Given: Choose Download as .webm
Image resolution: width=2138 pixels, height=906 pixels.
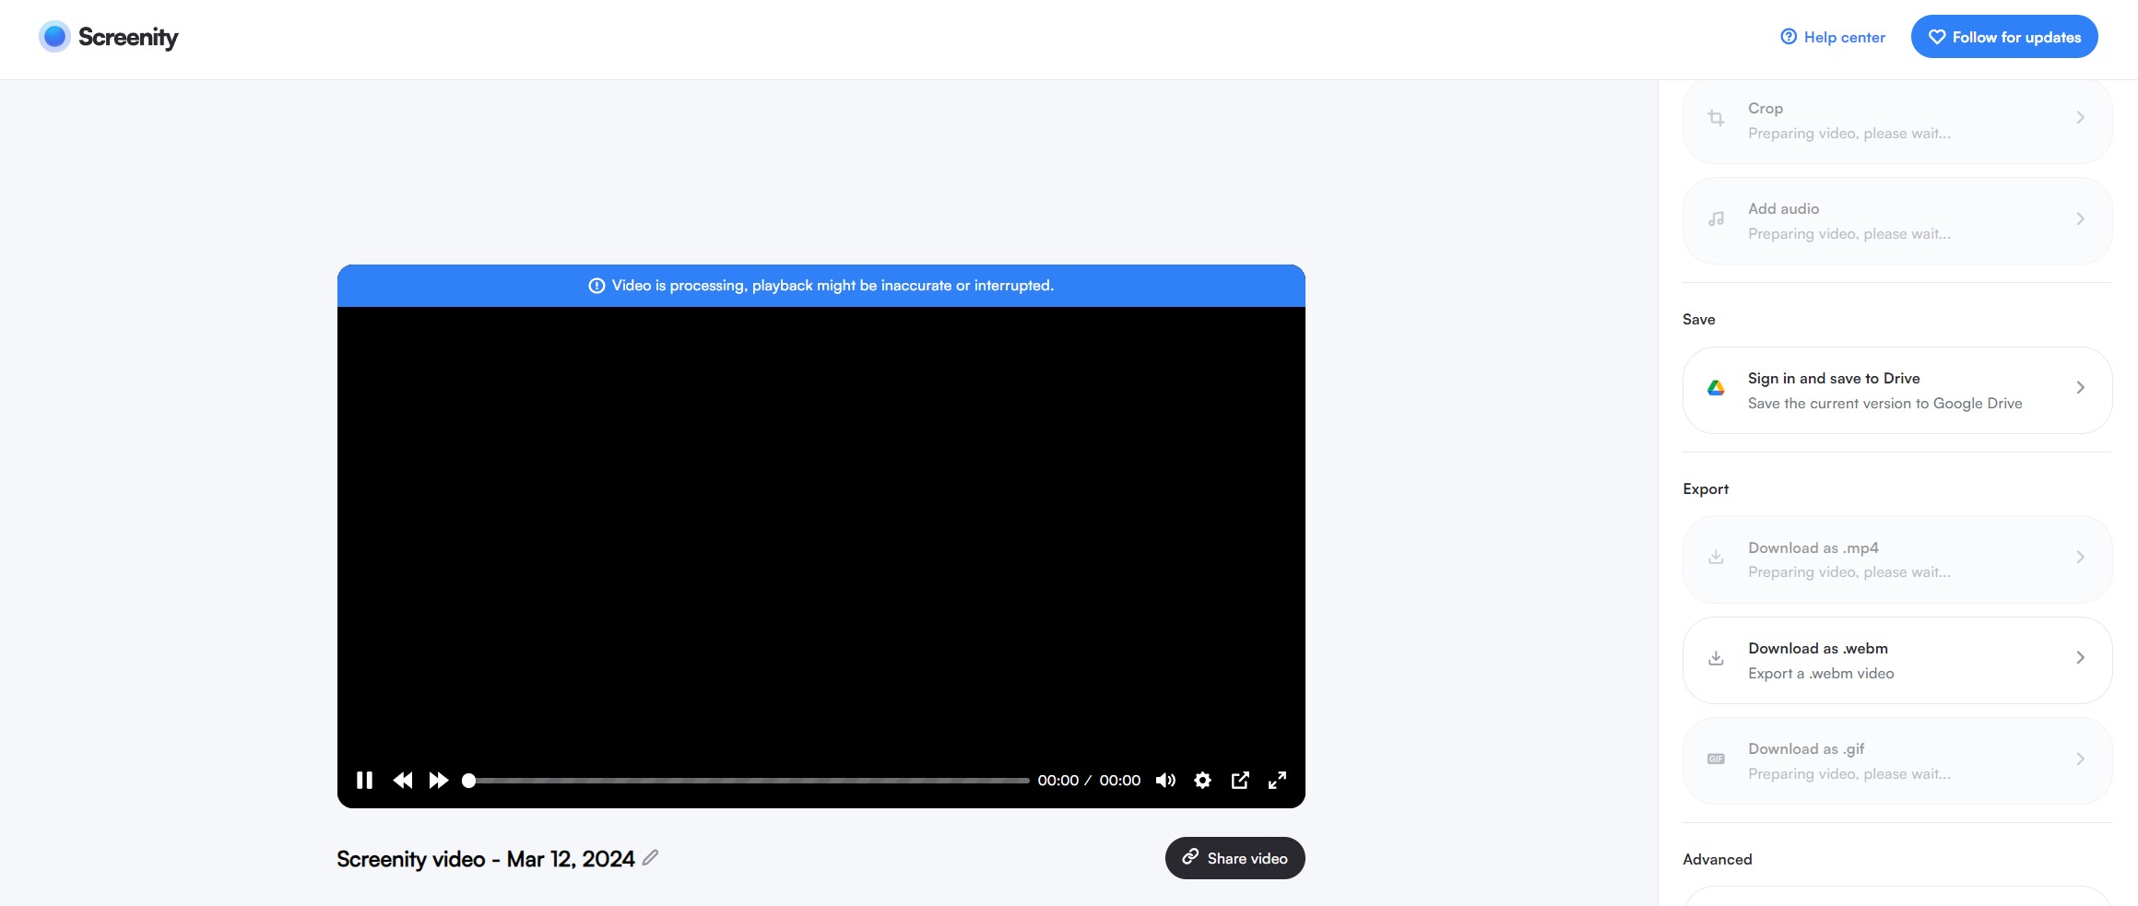Looking at the screenshot, I should point(1897,660).
